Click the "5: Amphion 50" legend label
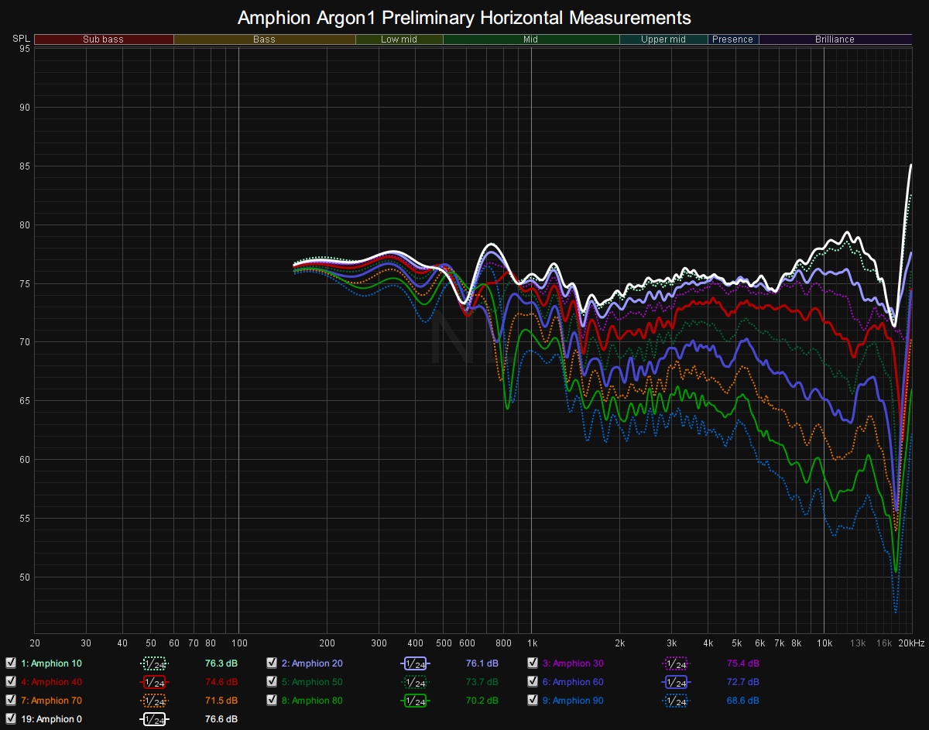Image resolution: width=929 pixels, height=730 pixels. coord(312,682)
